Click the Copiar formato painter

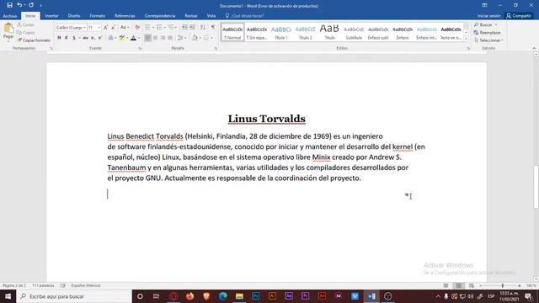34,40
